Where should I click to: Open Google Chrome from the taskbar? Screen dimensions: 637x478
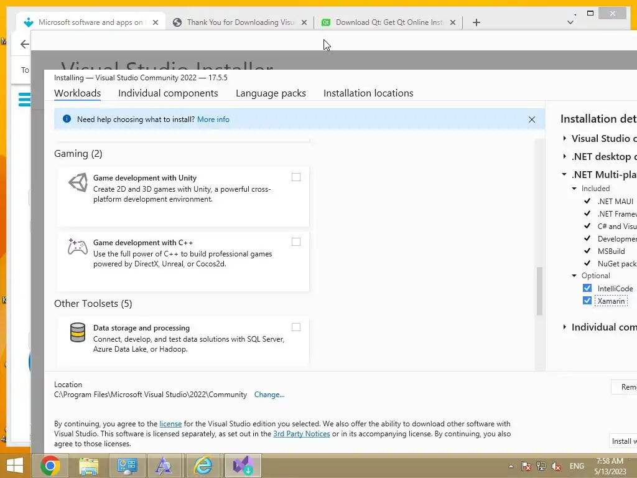pyautogui.click(x=50, y=466)
